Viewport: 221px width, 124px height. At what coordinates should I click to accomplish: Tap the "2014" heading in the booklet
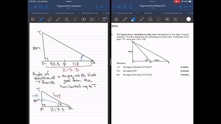[115, 26]
